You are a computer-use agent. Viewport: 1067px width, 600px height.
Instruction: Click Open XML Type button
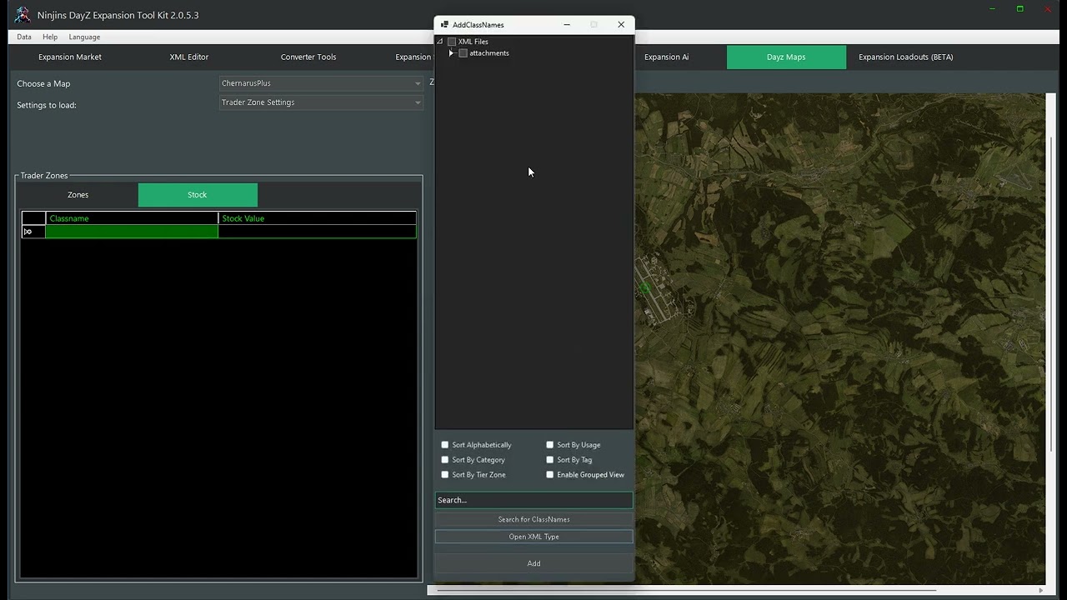(533, 537)
